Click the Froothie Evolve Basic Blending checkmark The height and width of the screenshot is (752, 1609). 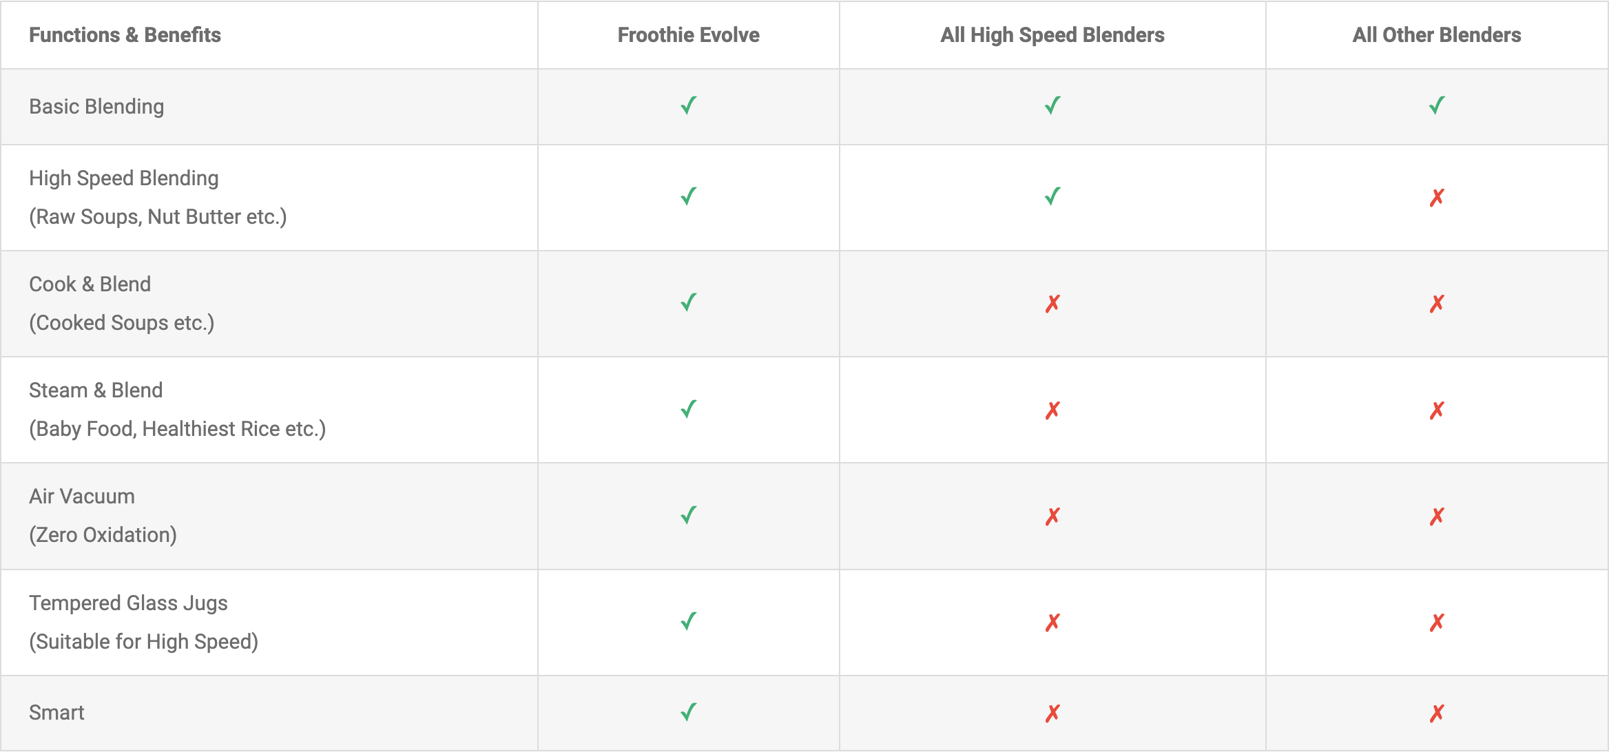coord(688,106)
